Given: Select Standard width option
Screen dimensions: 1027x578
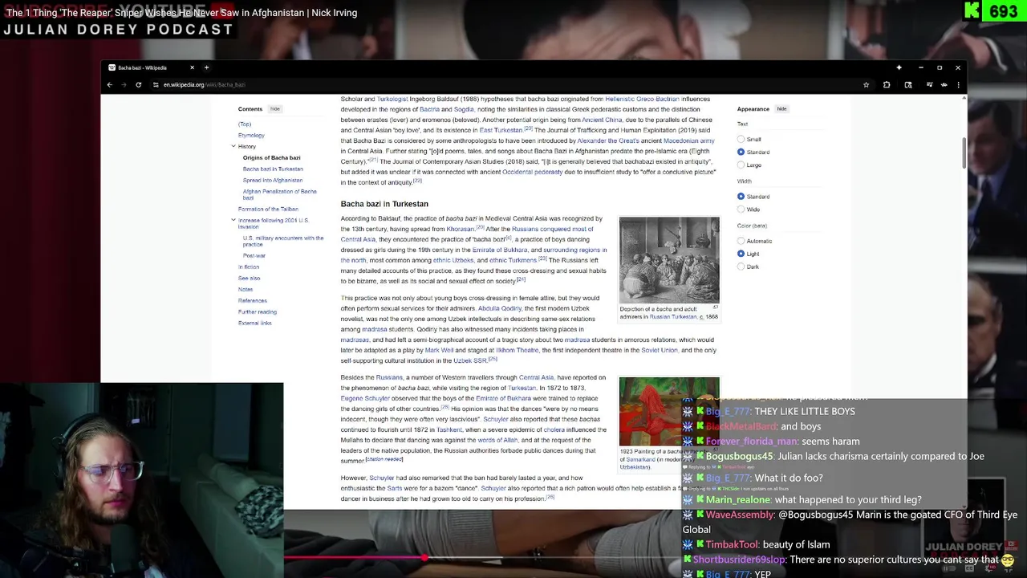Looking at the screenshot, I should [741, 196].
